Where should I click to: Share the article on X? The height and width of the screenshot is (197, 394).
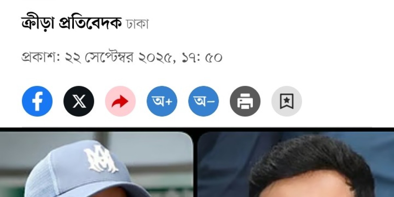pos(79,101)
